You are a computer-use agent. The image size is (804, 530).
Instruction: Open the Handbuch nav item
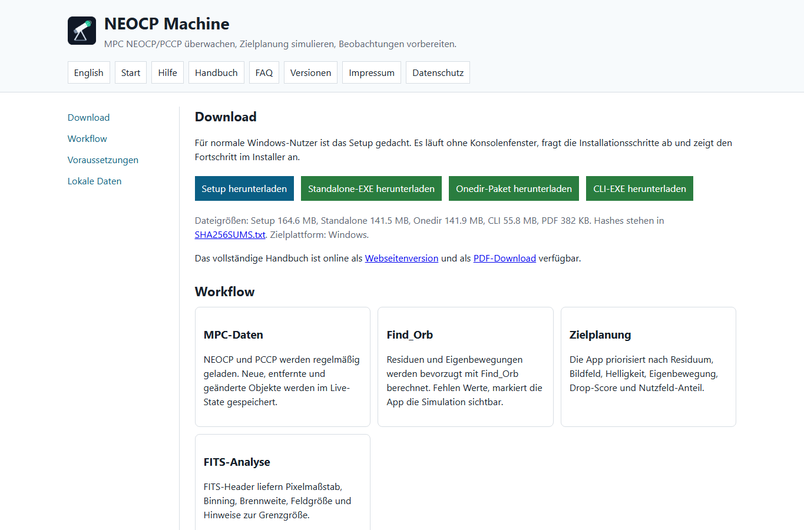216,72
